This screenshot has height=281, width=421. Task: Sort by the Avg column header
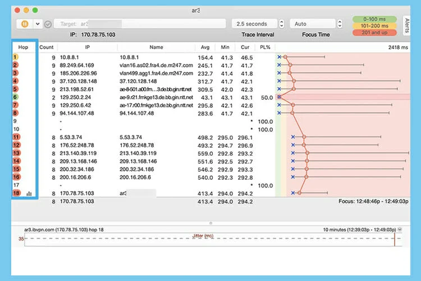pos(205,47)
